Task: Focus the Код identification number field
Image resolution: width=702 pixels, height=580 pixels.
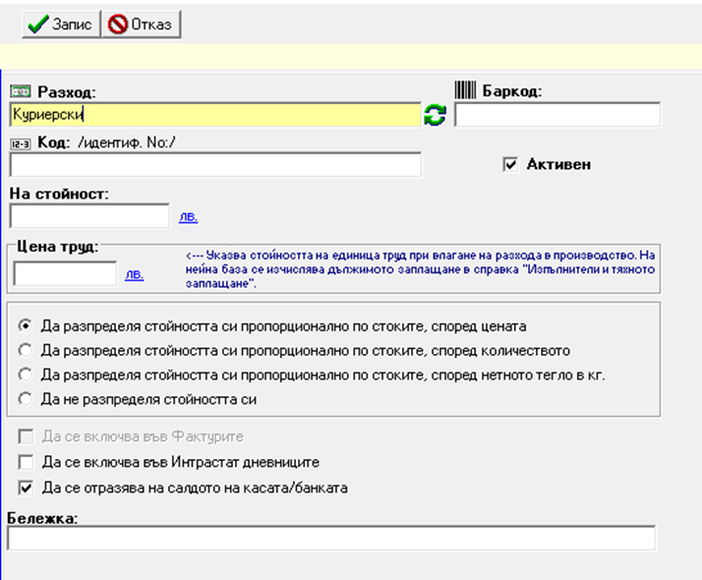Action: [x=215, y=164]
